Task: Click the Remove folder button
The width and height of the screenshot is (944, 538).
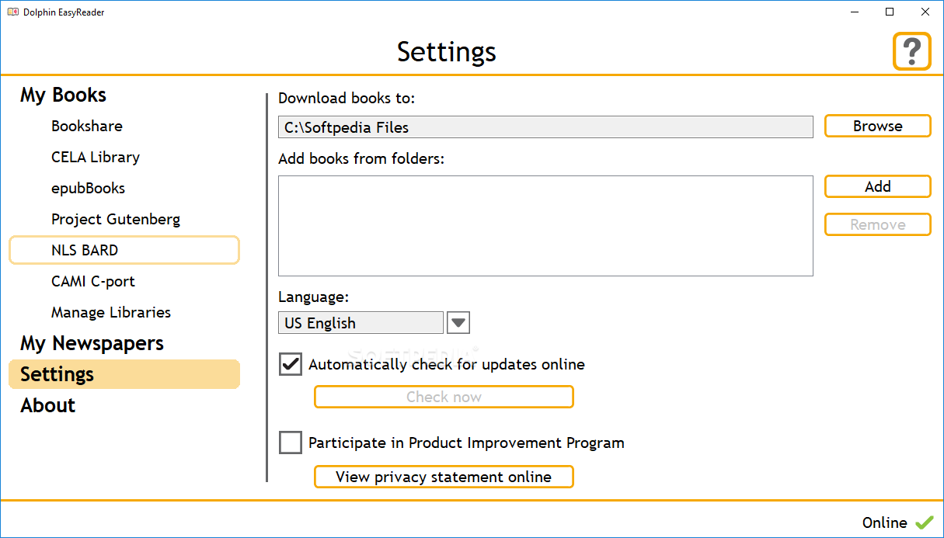Action: 877,224
